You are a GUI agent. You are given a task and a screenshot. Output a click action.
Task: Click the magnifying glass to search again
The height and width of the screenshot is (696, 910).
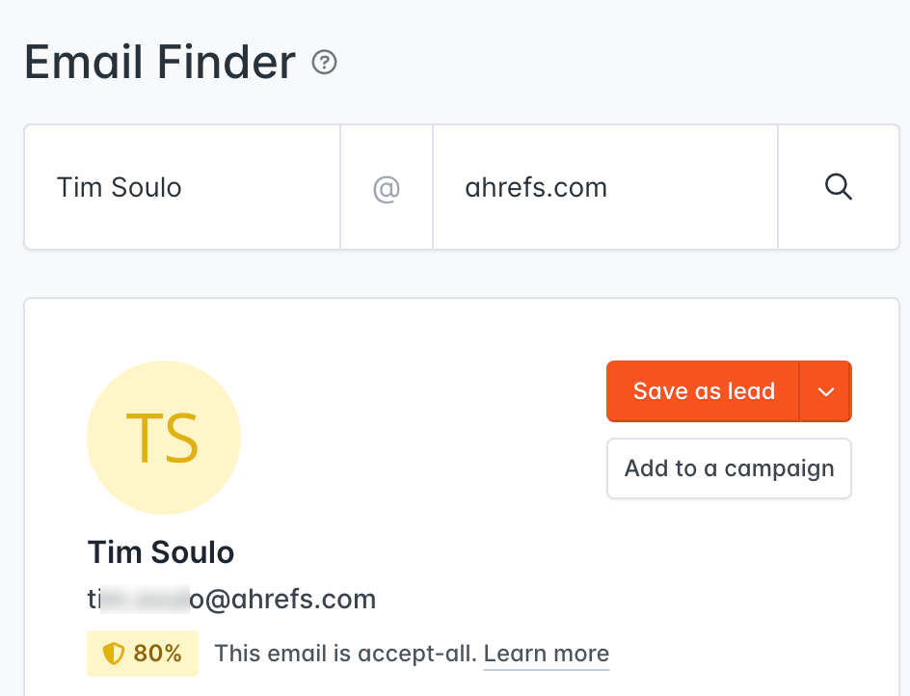(x=838, y=187)
